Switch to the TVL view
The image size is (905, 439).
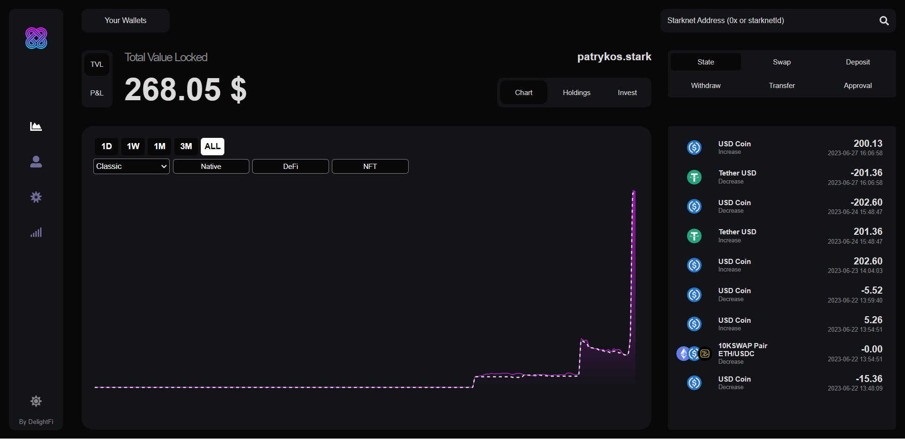click(97, 64)
